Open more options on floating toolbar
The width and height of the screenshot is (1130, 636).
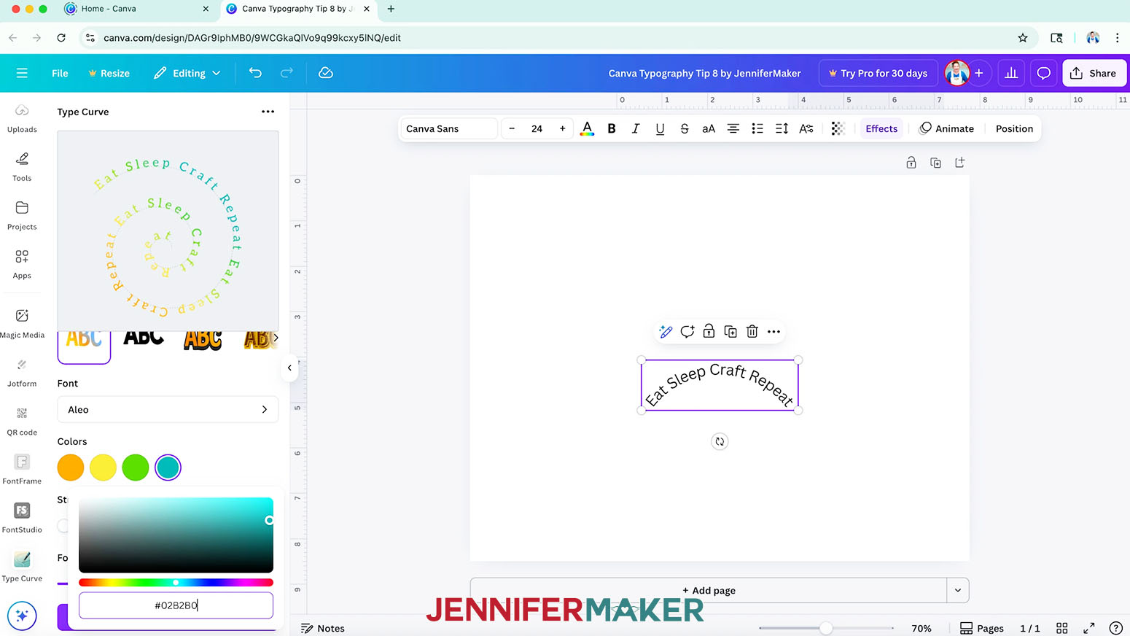[x=774, y=332]
